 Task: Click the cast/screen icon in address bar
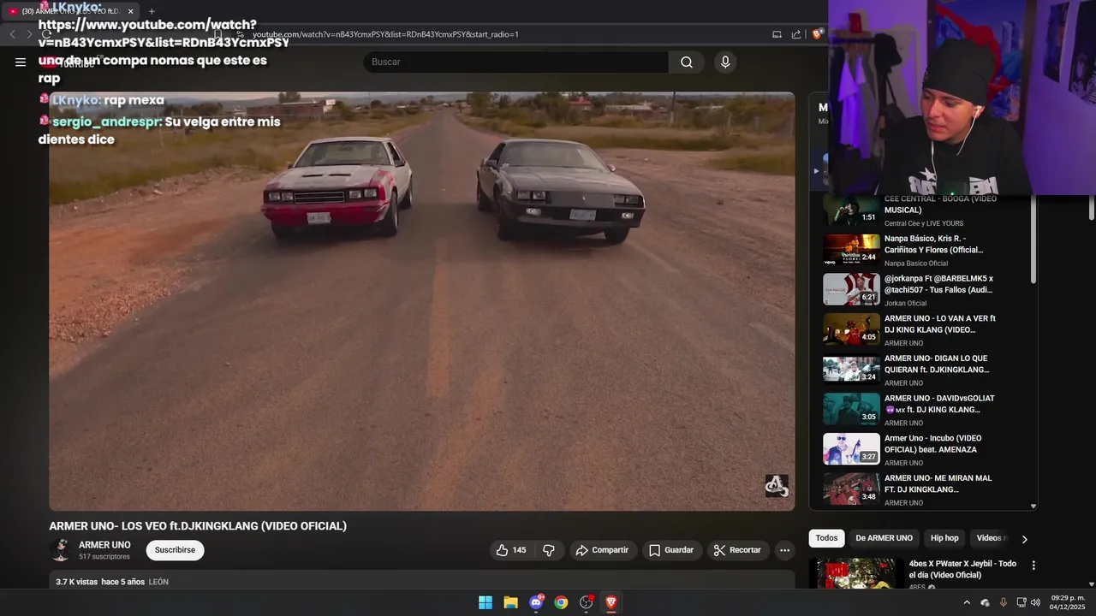(777, 34)
